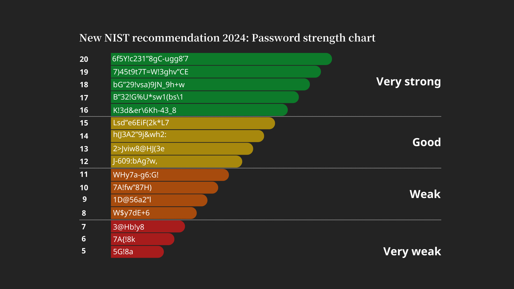Click the NIST recommendation chart title
Viewport: 514px width, 289px height.
coord(227,38)
